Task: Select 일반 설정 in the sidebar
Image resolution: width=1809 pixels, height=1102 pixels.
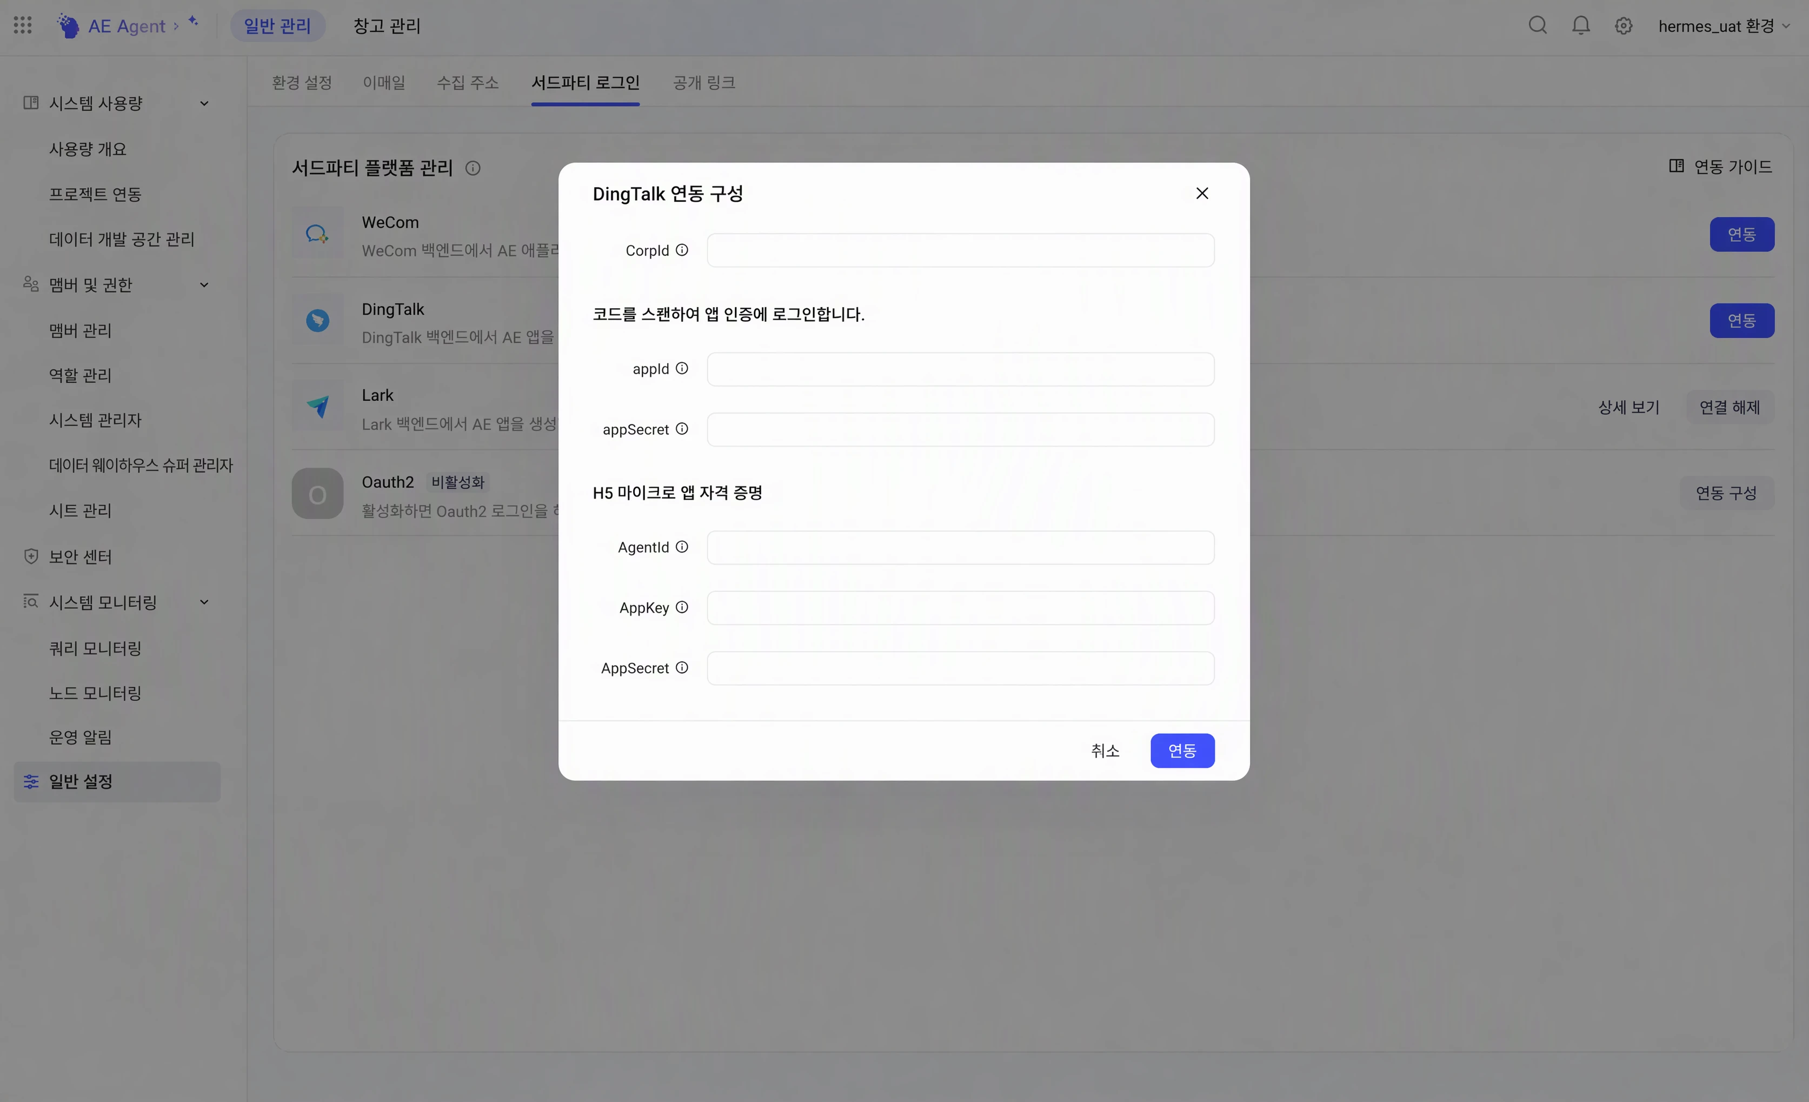Action: pos(117,782)
